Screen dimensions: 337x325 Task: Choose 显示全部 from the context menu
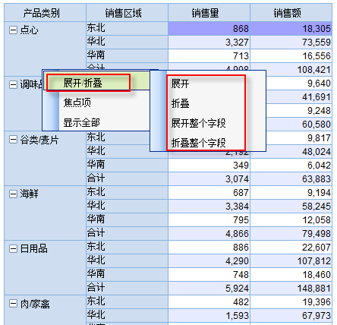(x=81, y=122)
